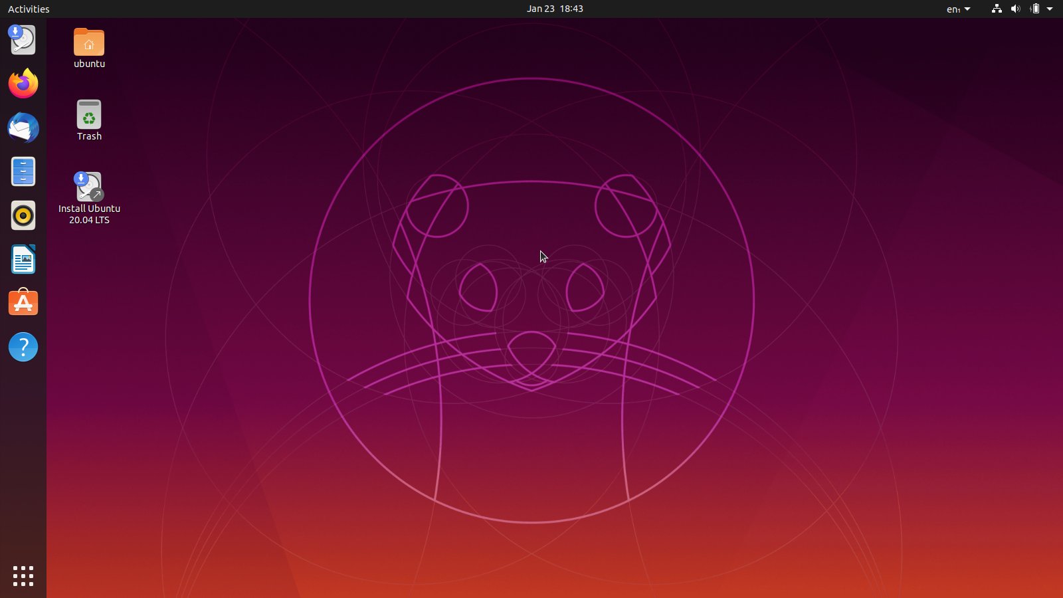Click the volume speaker icon in top bar
Image resolution: width=1063 pixels, height=598 pixels.
coord(1015,9)
